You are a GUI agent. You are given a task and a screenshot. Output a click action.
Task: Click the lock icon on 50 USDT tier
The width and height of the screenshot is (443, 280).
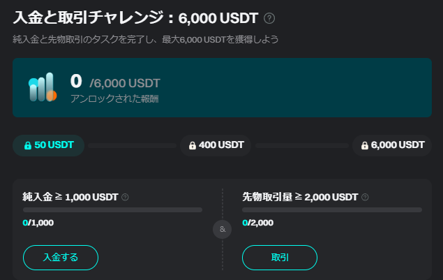pyautogui.click(x=28, y=145)
